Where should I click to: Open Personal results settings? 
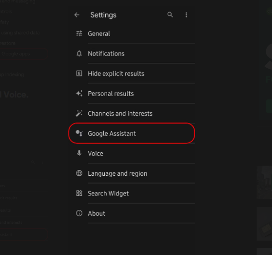point(132,94)
